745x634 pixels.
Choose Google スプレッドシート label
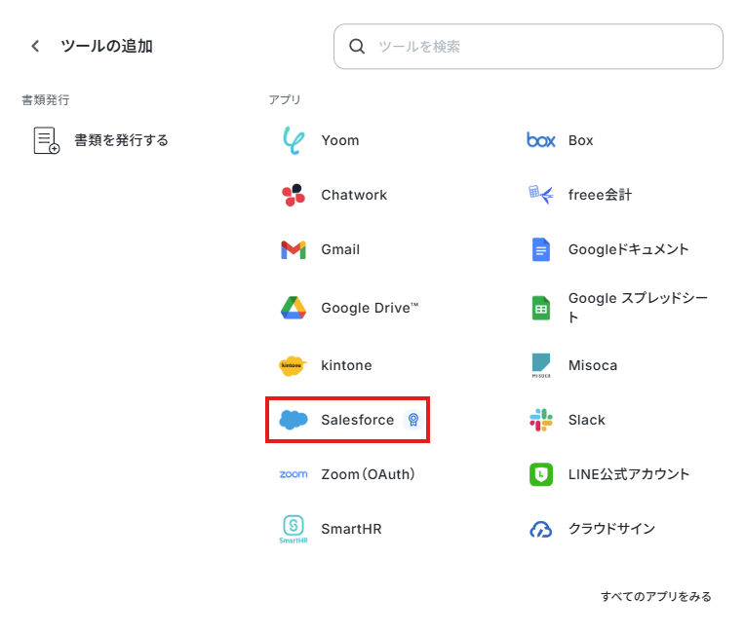tap(638, 308)
